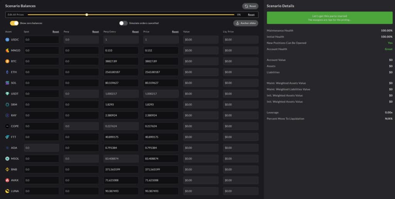395x199 pixels.
Task: Click the AVAX avalanche icon
Action: [x=7, y=180]
